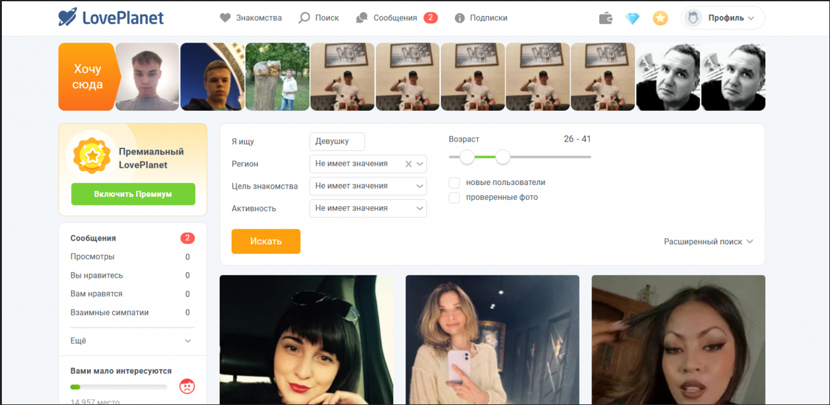Open profile card of woman with phone selfie

pyautogui.click(x=492, y=340)
